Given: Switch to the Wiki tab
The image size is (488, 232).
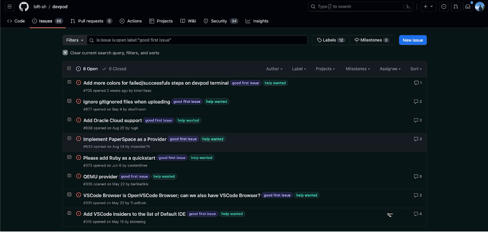Looking at the screenshot, I should (x=188, y=21).
